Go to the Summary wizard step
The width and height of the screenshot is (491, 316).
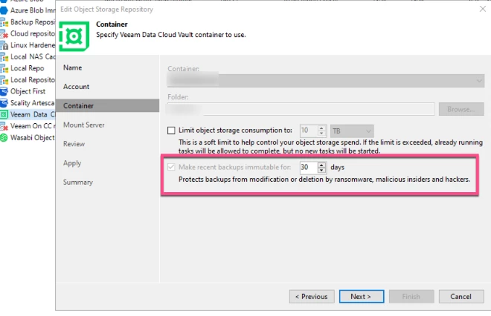click(78, 182)
